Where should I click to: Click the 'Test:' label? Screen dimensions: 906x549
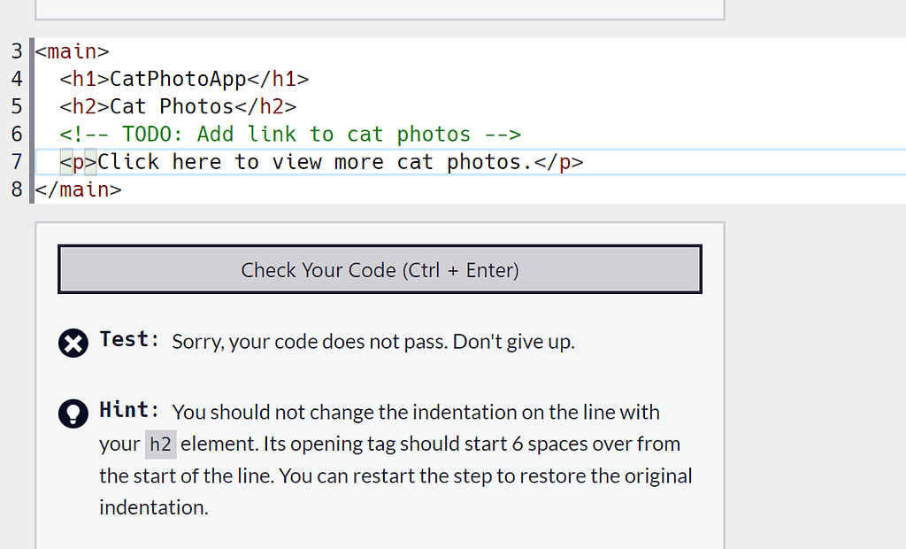pyautogui.click(x=129, y=340)
